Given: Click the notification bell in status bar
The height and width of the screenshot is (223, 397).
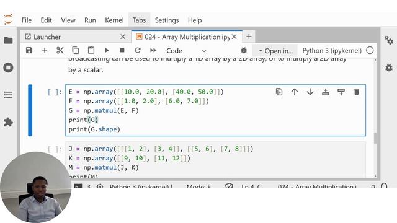Looking at the screenshot, I should 384,186.
